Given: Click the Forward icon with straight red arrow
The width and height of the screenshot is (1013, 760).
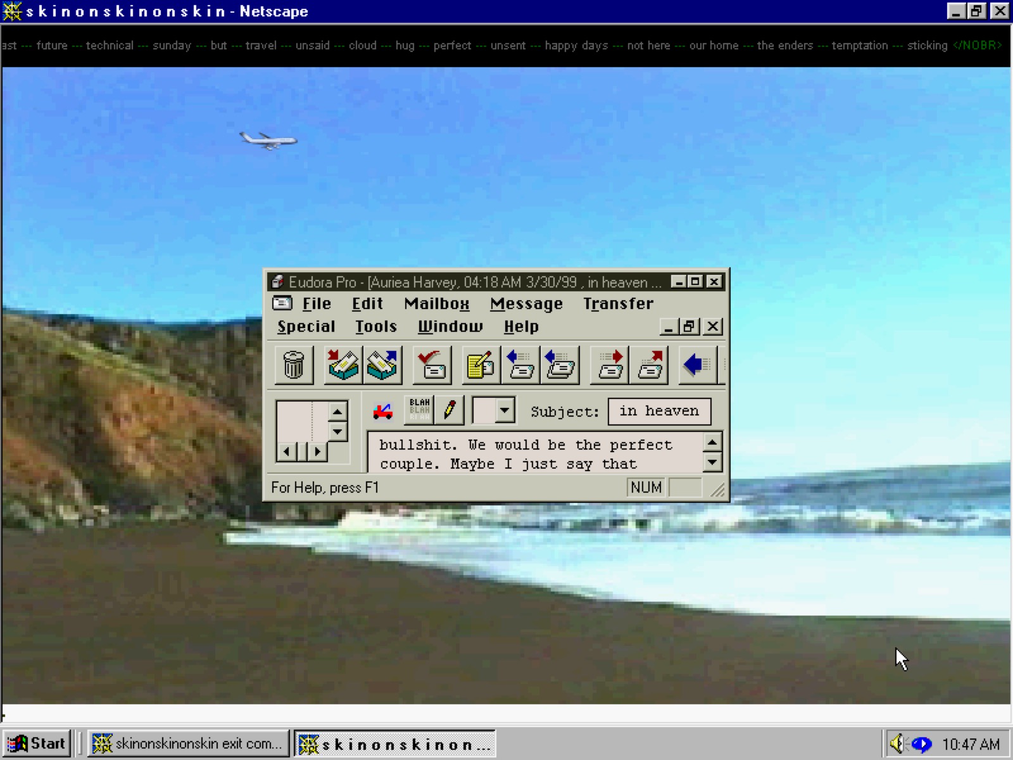Looking at the screenshot, I should click(x=610, y=365).
